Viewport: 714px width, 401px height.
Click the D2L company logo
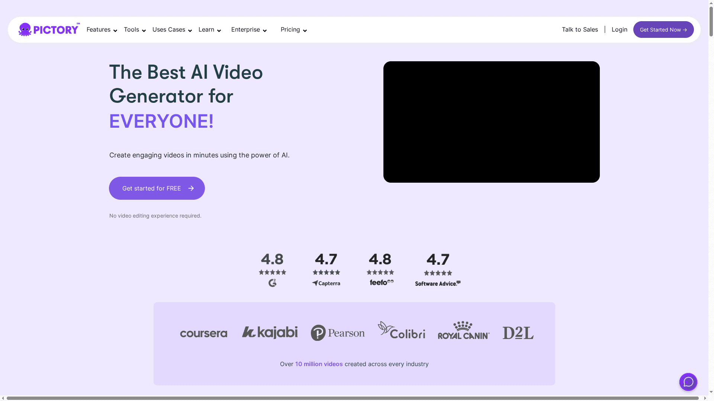518,332
